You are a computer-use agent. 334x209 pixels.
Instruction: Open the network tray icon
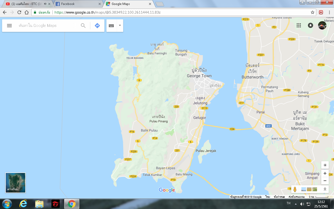[308, 204]
